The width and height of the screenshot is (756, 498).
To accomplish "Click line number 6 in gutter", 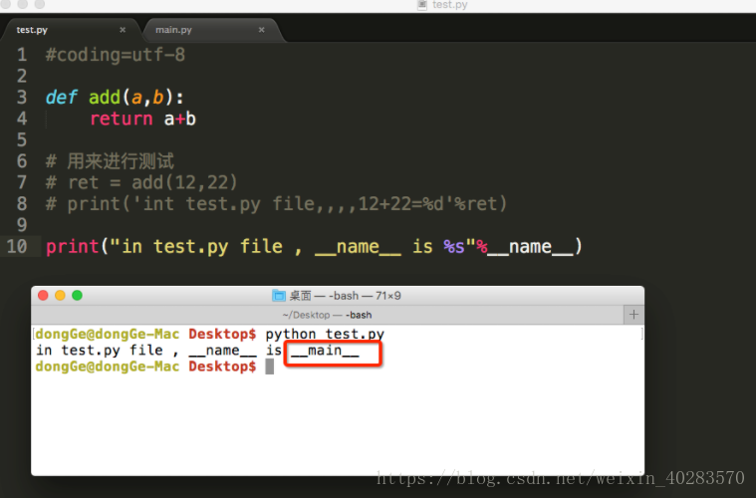I will pyautogui.click(x=22, y=161).
